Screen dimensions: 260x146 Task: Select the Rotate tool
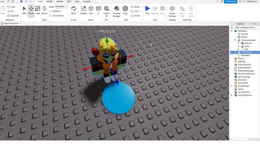pyautogui.click(x=44, y=10)
